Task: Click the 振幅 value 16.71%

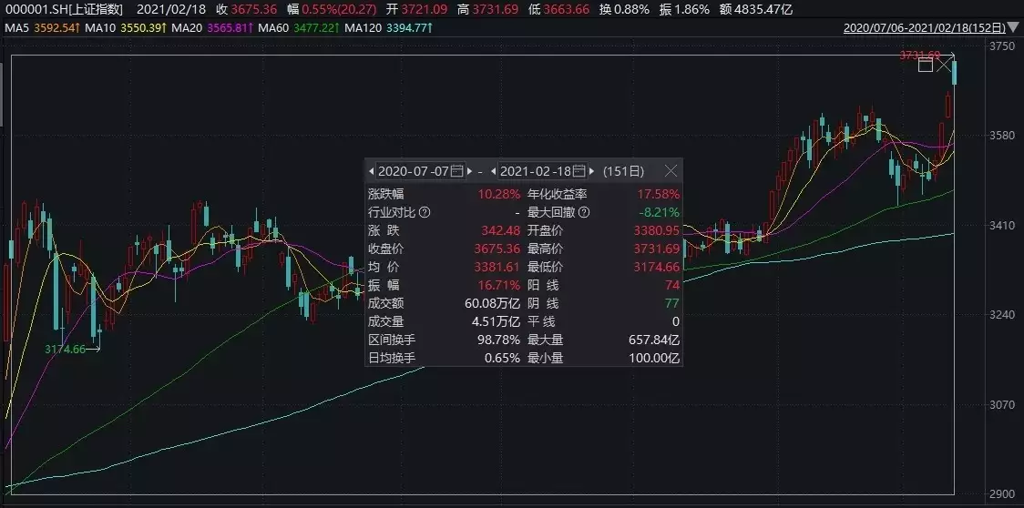Action: (499, 285)
